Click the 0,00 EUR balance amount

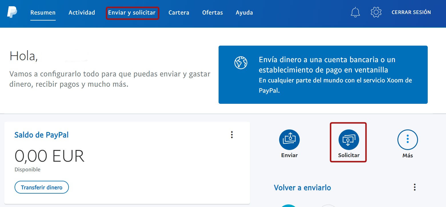tap(49, 156)
